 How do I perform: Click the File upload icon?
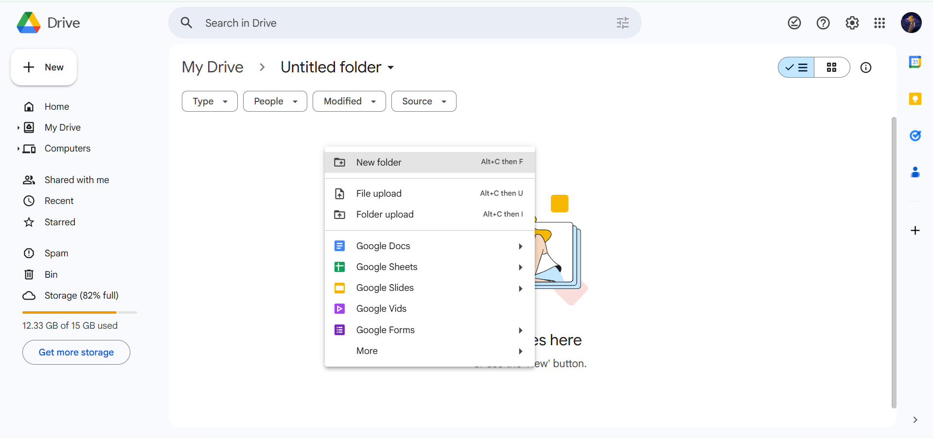click(339, 194)
